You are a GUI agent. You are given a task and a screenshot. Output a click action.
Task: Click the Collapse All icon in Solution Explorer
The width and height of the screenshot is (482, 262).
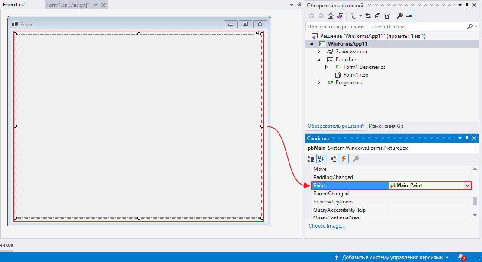(378, 16)
